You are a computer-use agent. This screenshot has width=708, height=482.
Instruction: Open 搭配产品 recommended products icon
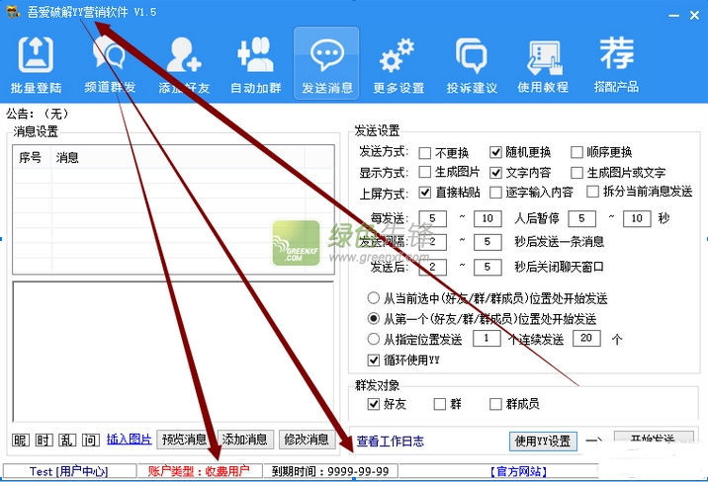tap(616, 64)
